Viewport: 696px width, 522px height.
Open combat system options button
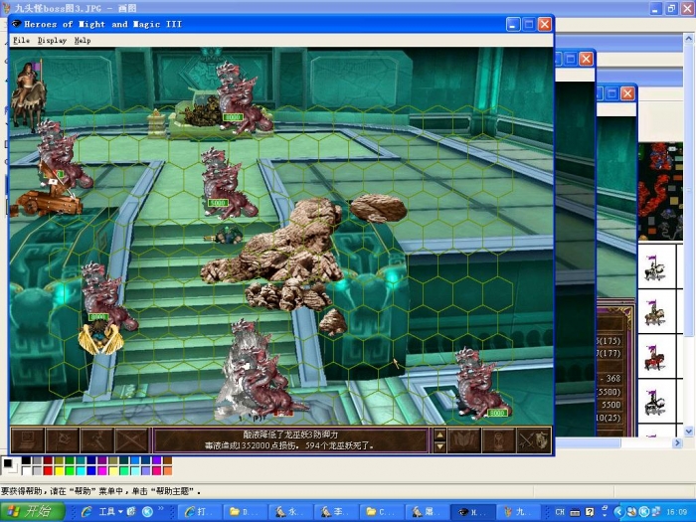coord(28,439)
